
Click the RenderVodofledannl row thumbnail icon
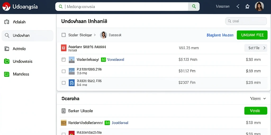click(64, 123)
